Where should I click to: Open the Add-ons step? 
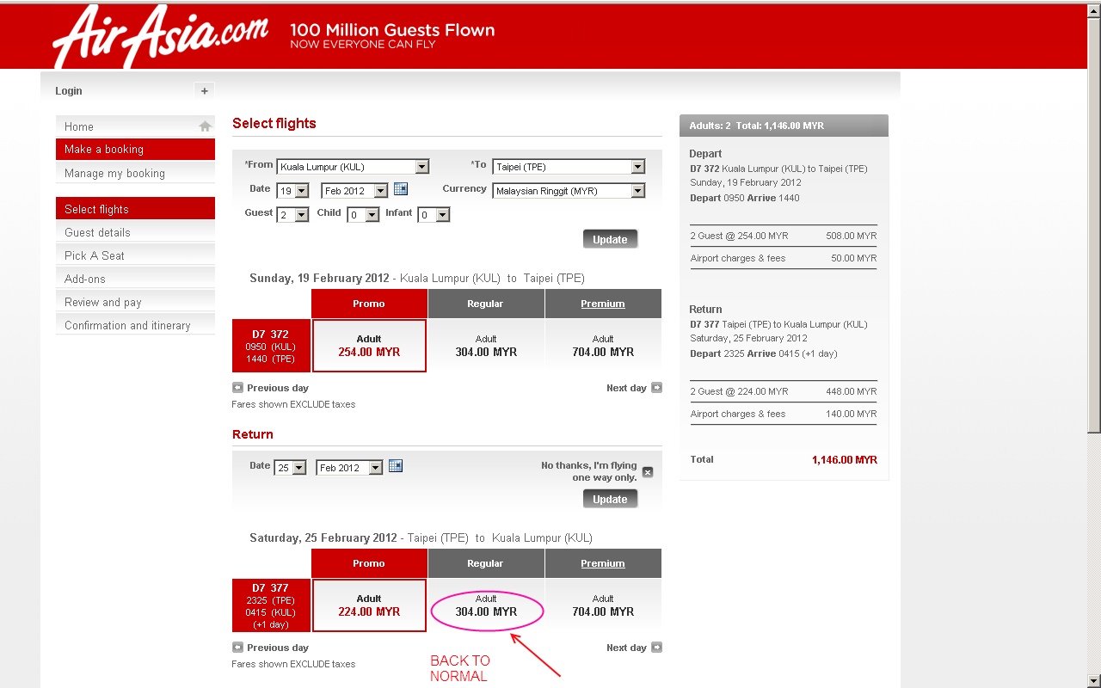pyautogui.click(x=135, y=279)
